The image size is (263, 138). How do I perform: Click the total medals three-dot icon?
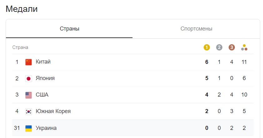coord(244,47)
